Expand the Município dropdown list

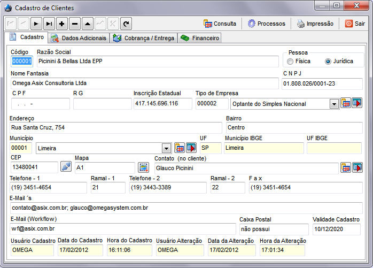(x=167, y=148)
